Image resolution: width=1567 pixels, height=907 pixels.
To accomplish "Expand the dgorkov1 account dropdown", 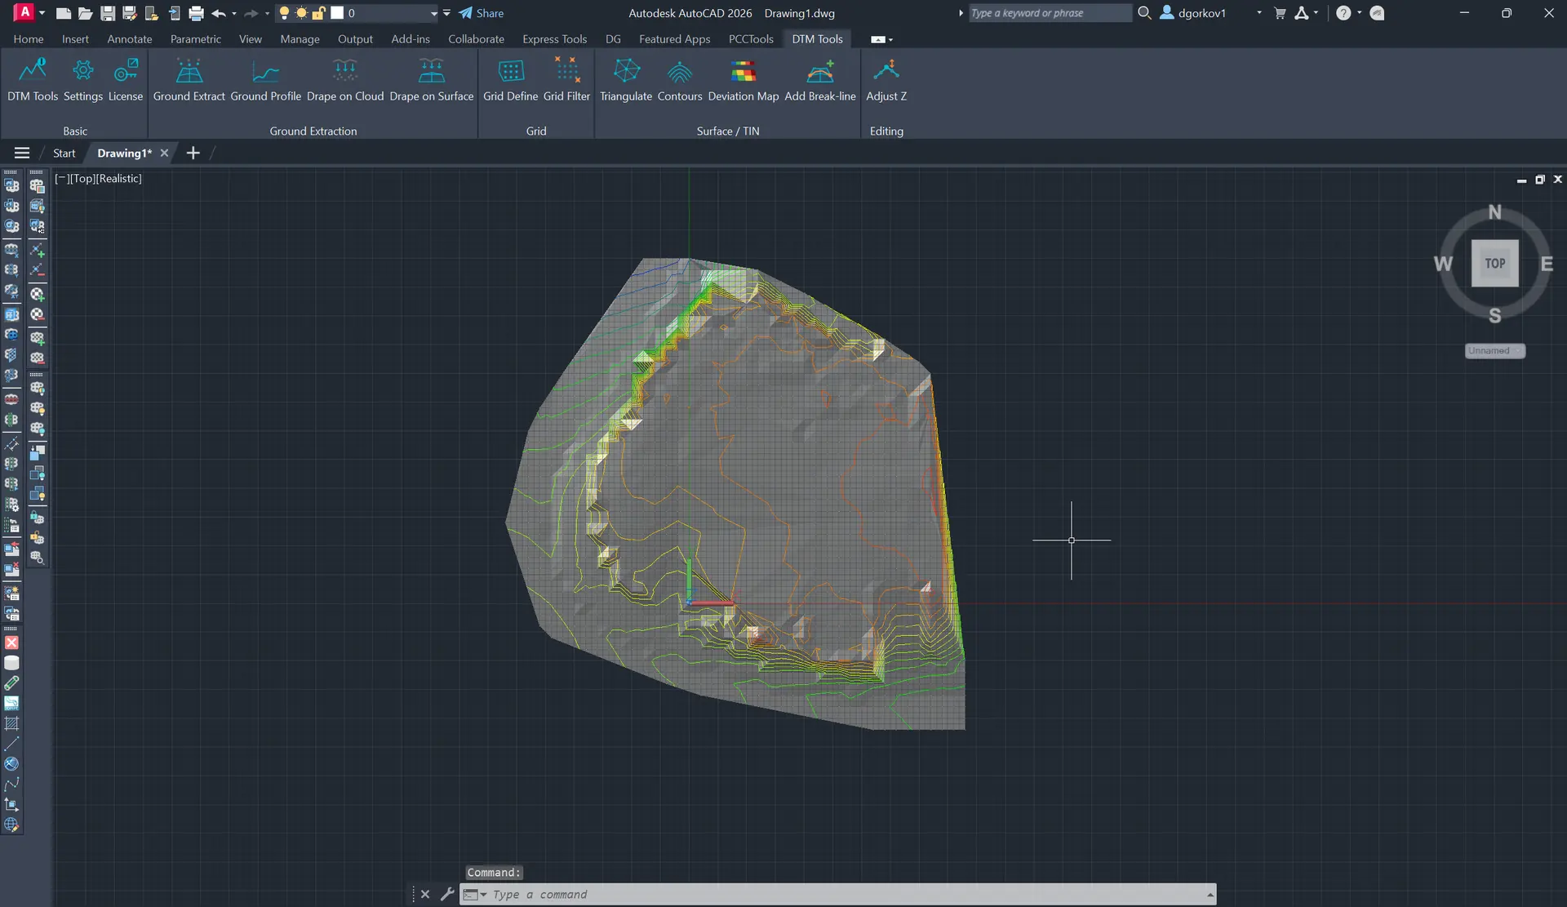I will click(1258, 13).
